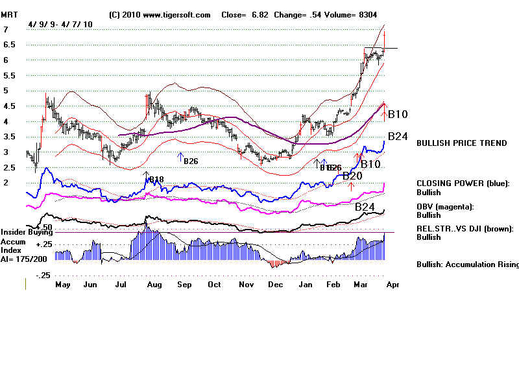Image resolution: width=519 pixels, height=389 pixels.
Task: Click the B24 label above the black relative strength line
Action: [365, 207]
